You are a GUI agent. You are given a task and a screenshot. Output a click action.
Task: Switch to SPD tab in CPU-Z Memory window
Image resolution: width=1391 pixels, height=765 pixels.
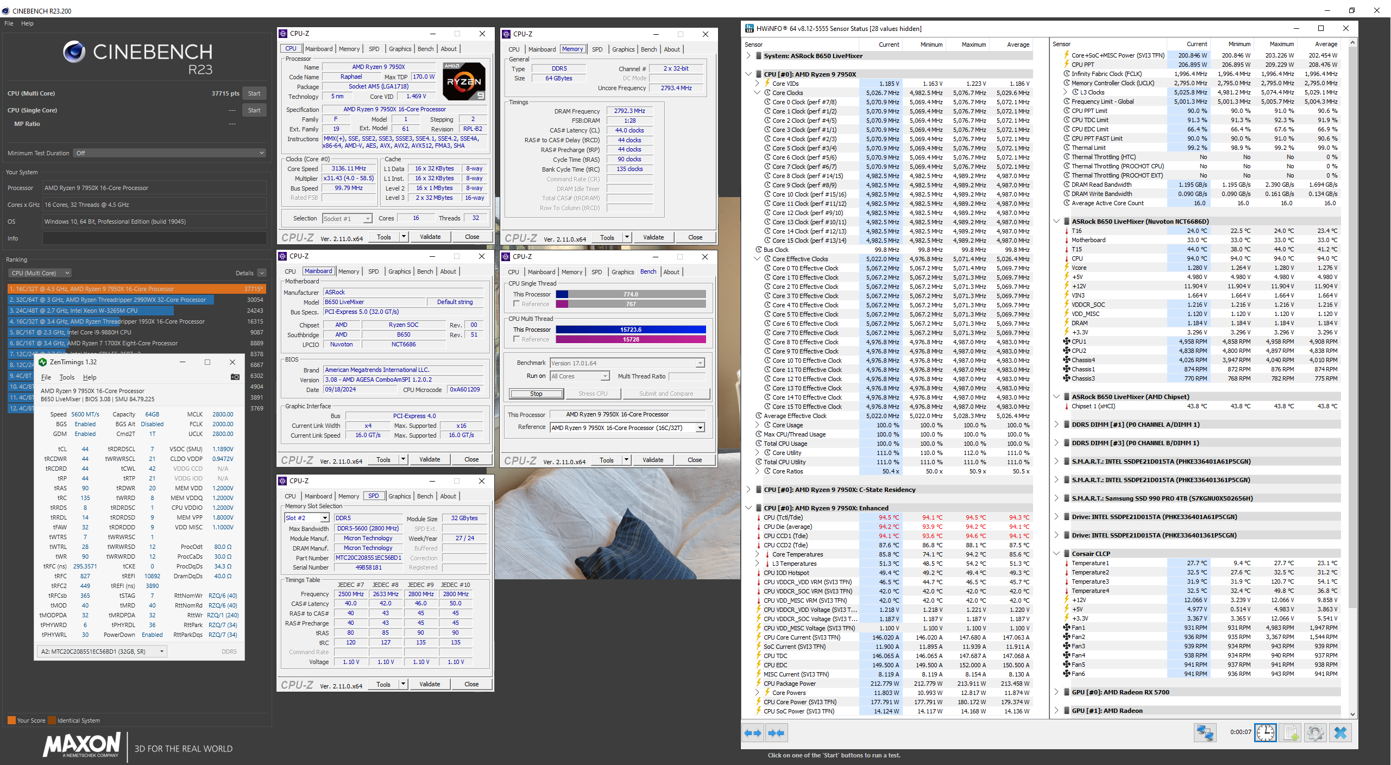(x=597, y=49)
